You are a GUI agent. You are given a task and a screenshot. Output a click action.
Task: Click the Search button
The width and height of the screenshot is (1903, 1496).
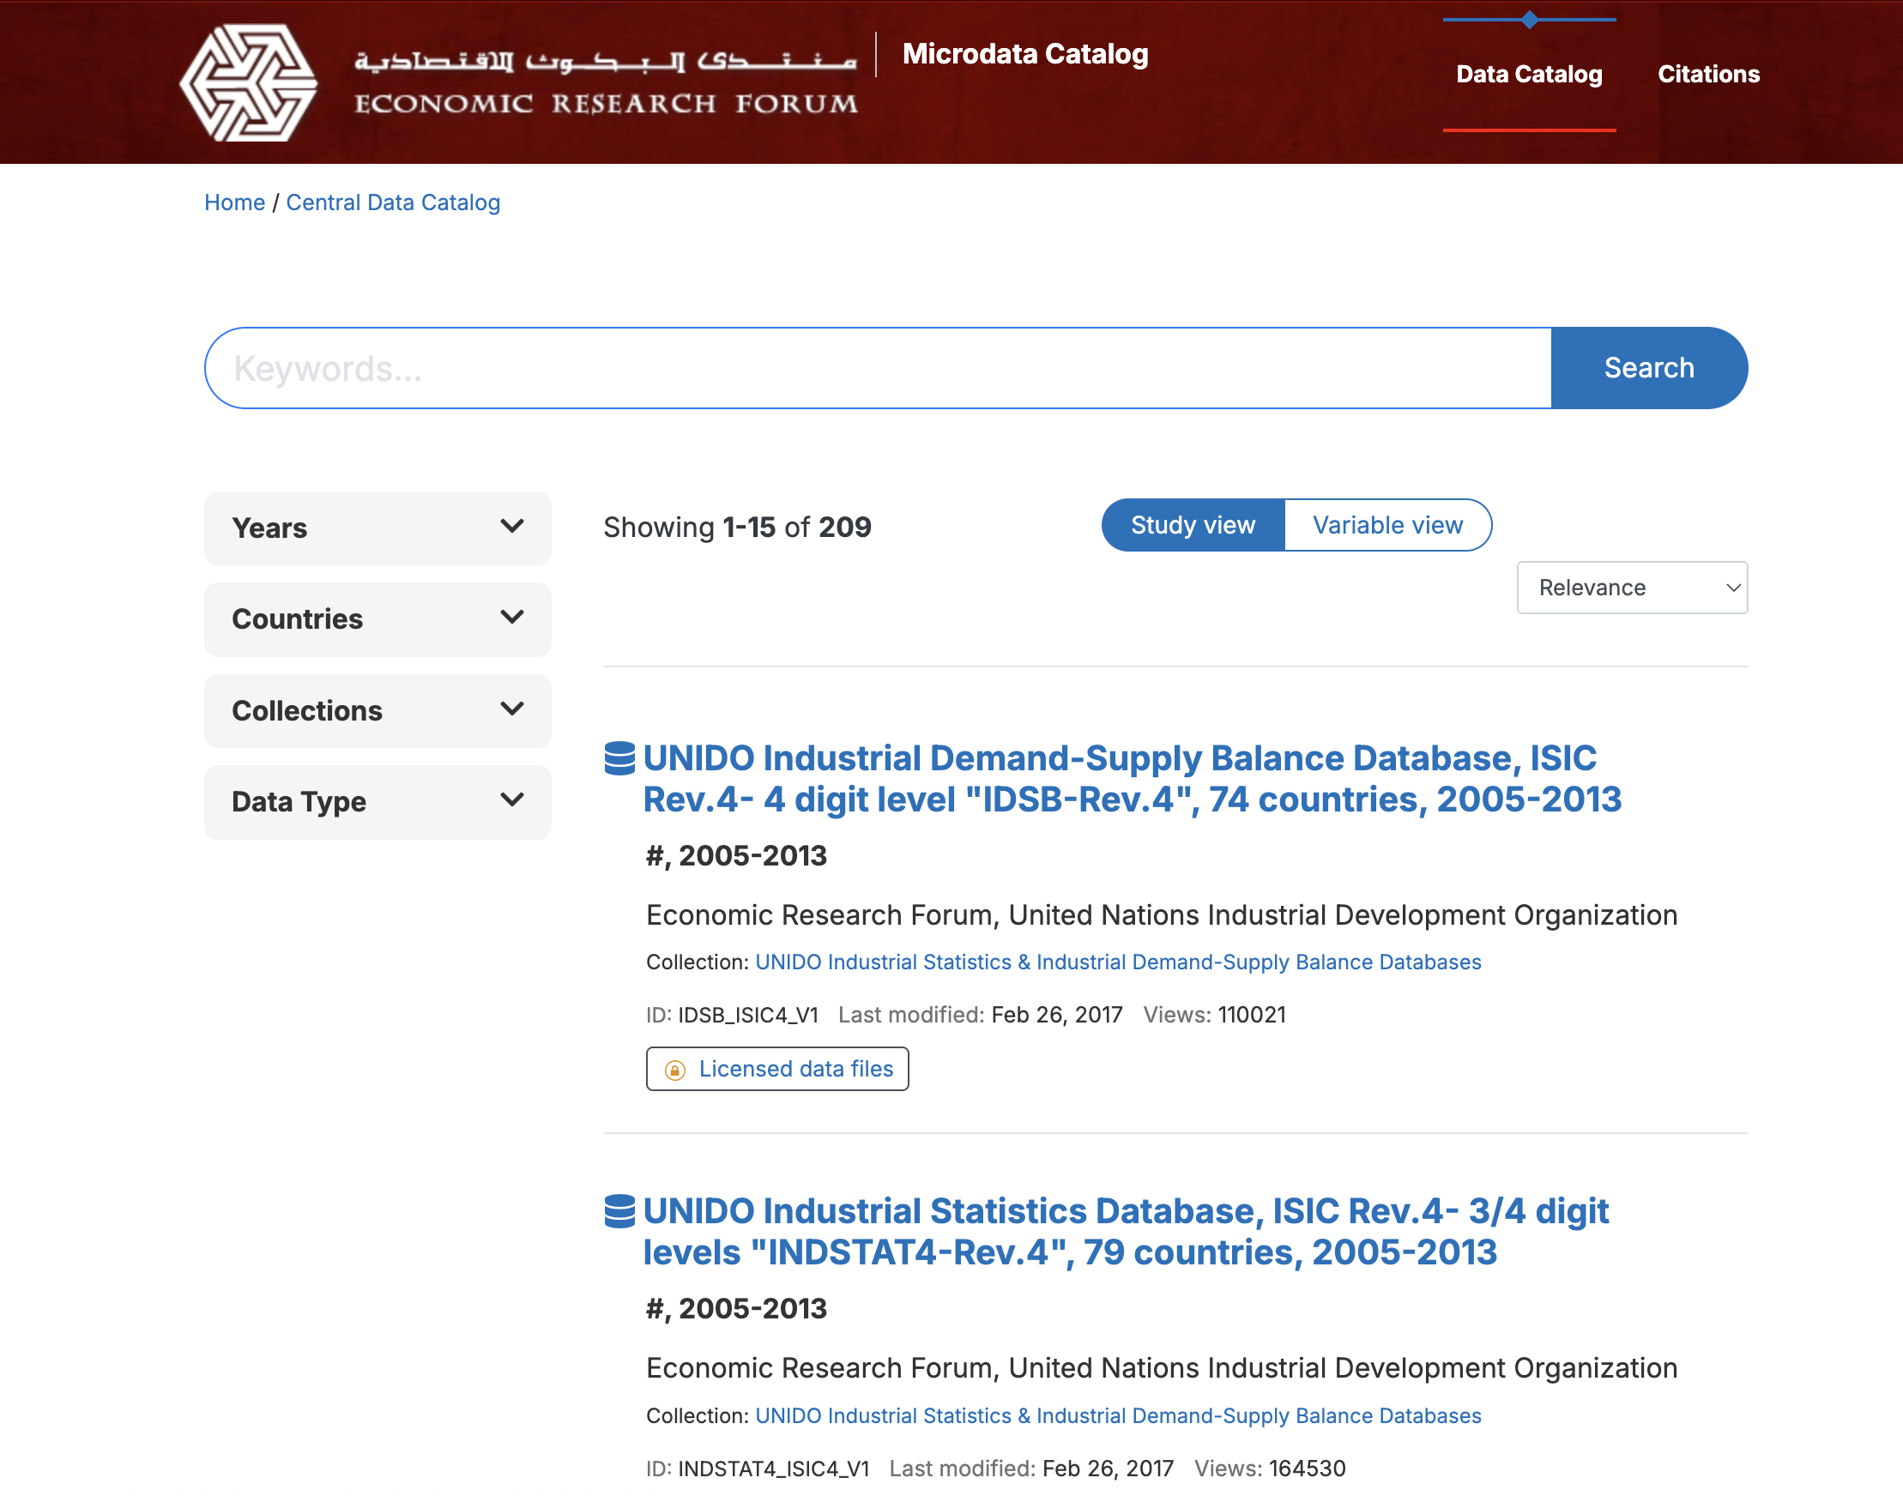1649,368
